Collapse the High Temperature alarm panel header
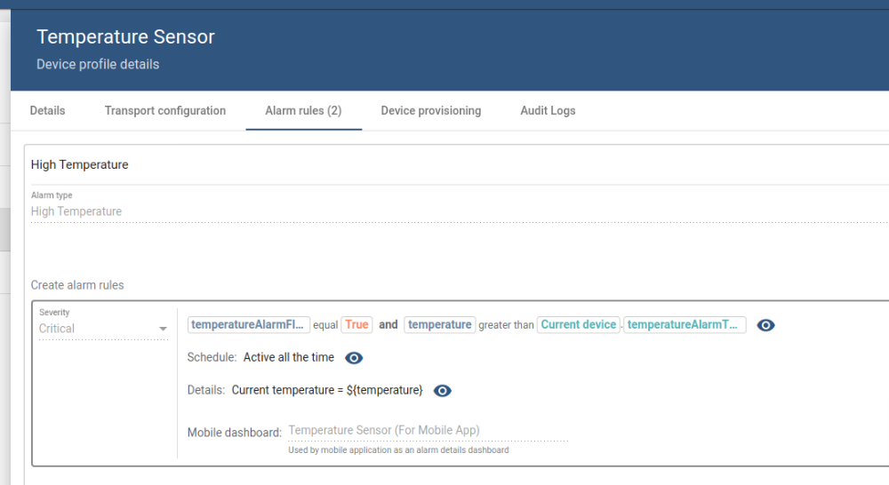This screenshot has width=889, height=485. (x=444, y=165)
